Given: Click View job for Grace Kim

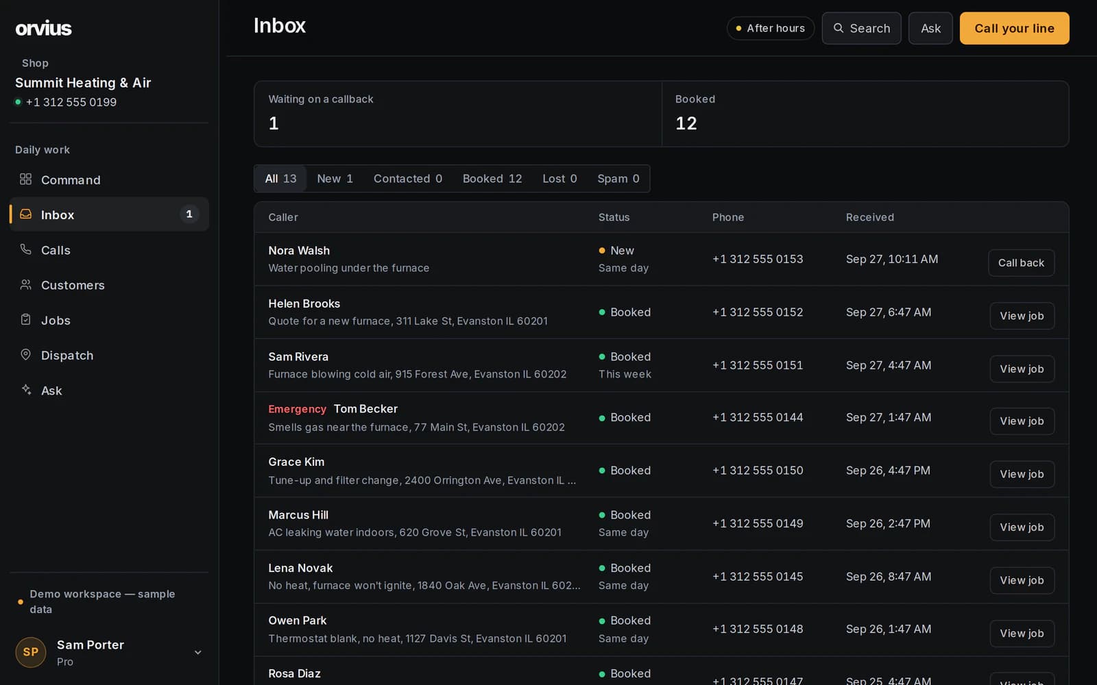Looking at the screenshot, I should 1022,474.
